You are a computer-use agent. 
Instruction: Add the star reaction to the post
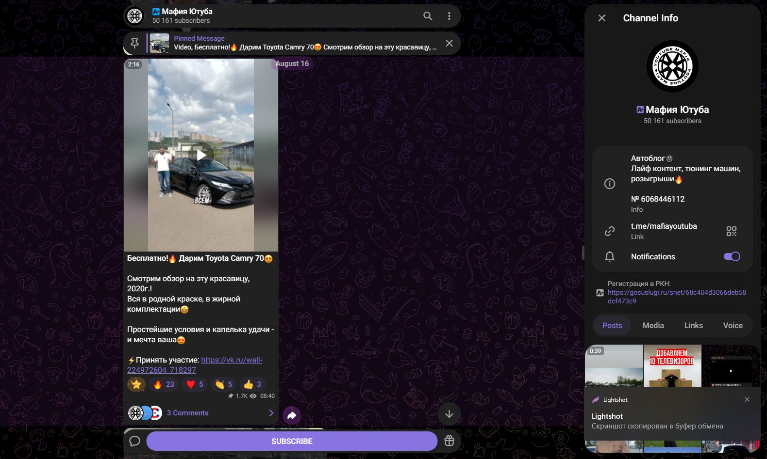[136, 384]
